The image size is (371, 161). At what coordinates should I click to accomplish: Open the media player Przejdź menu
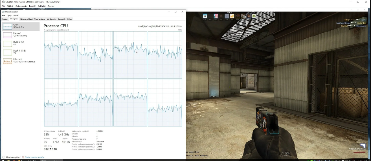pos(32,6)
